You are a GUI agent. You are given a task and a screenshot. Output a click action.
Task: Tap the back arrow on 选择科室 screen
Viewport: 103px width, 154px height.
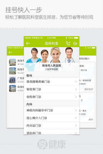28,43
